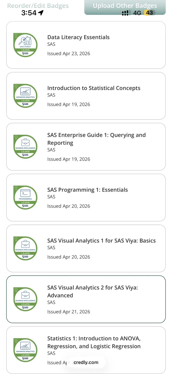Image resolution: width=172 pixels, height=374 pixels.
Task: Open the Visual Analytics 2 Advanced badge icon
Action: [x=26, y=299]
